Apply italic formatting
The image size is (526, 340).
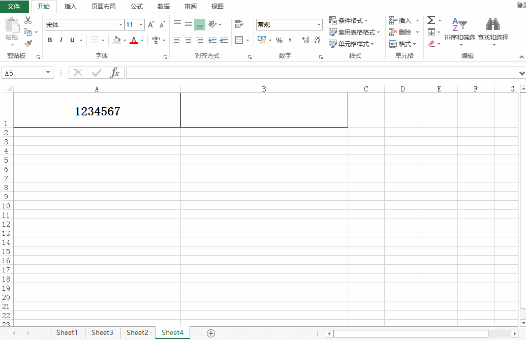pyautogui.click(x=60, y=40)
